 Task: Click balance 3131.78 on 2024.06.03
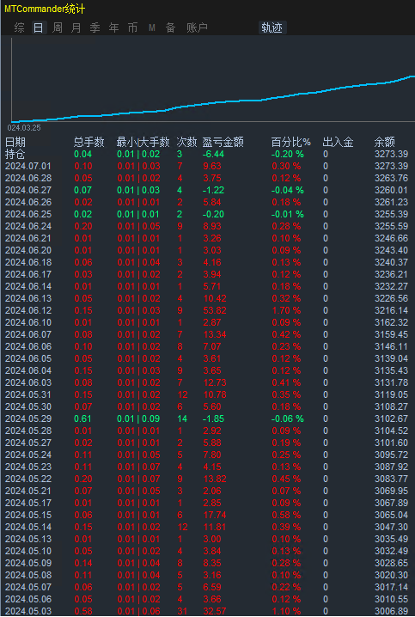(x=392, y=382)
